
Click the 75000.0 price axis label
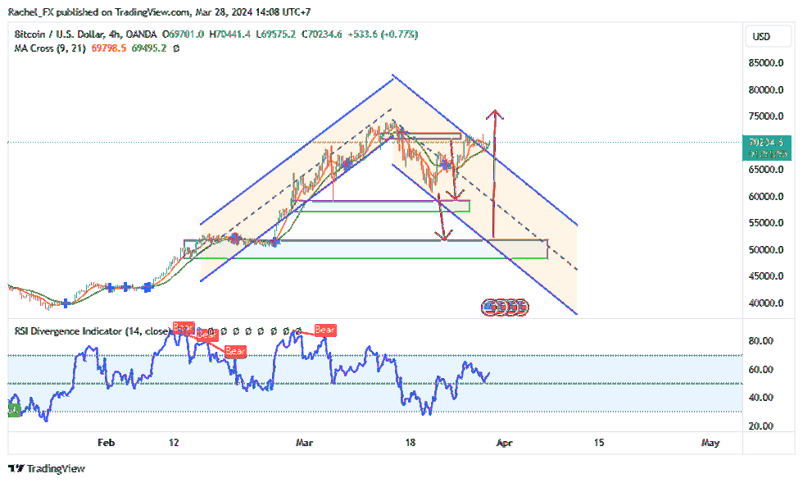pos(765,116)
